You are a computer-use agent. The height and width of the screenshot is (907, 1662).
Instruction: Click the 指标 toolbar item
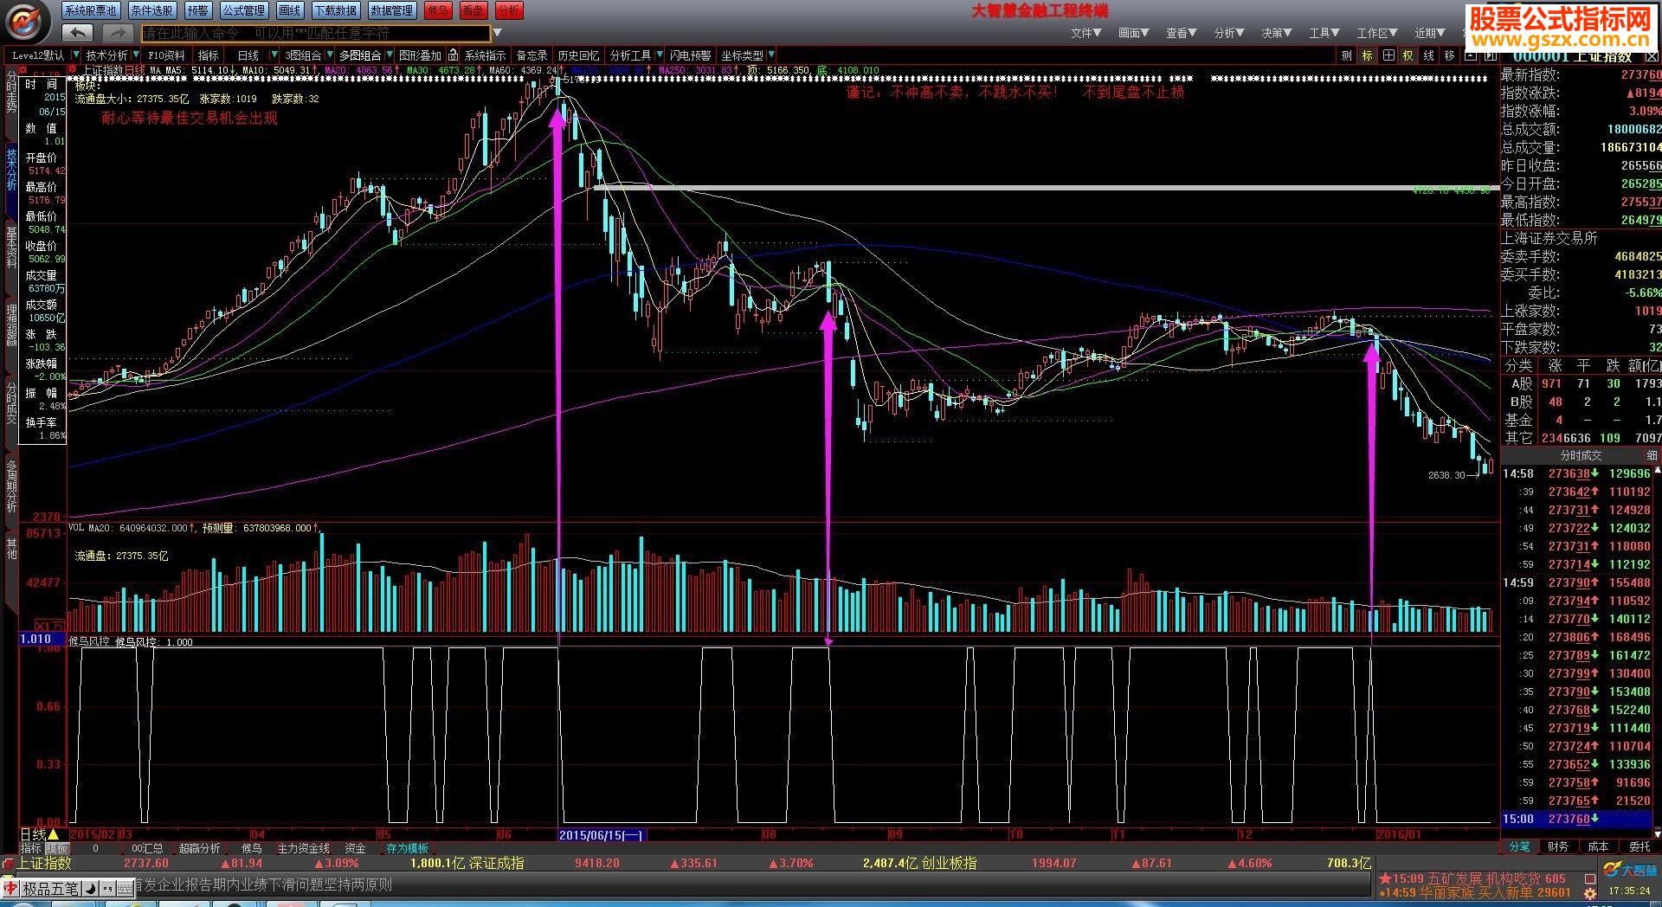pyautogui.click(x=209, y=55)
